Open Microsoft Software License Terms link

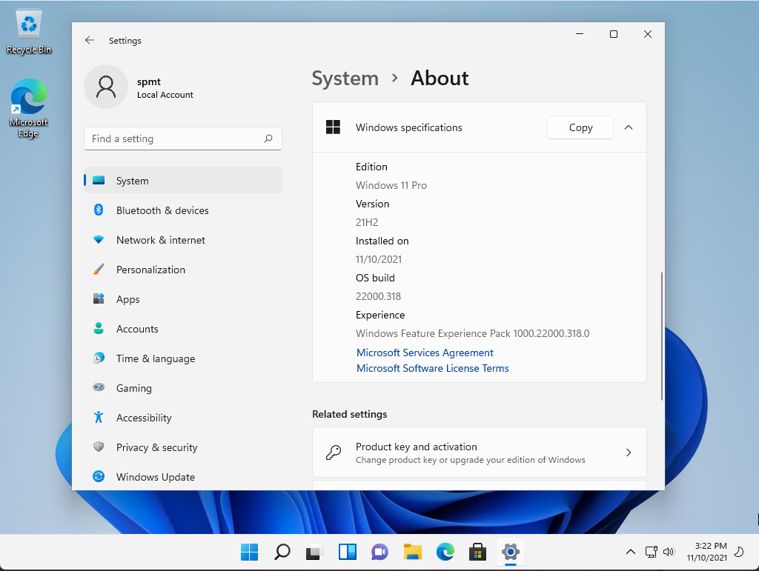point(433,368)
